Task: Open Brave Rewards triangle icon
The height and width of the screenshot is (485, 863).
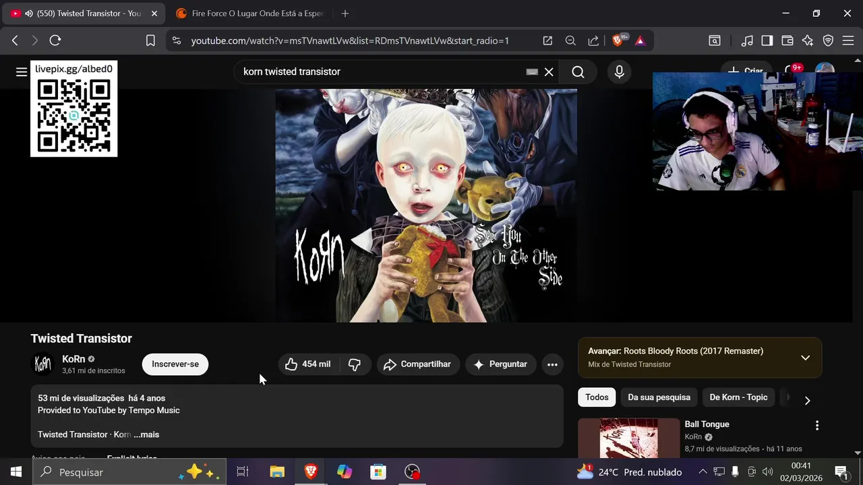Action: (640, 40)
